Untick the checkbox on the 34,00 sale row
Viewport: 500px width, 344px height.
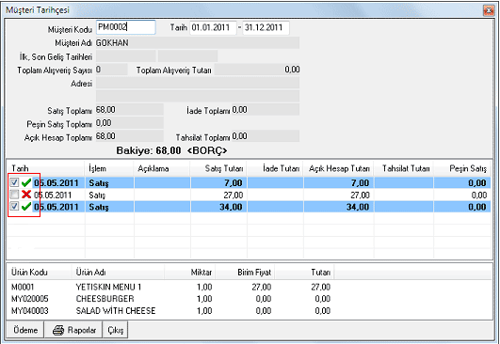coord(14,206)
